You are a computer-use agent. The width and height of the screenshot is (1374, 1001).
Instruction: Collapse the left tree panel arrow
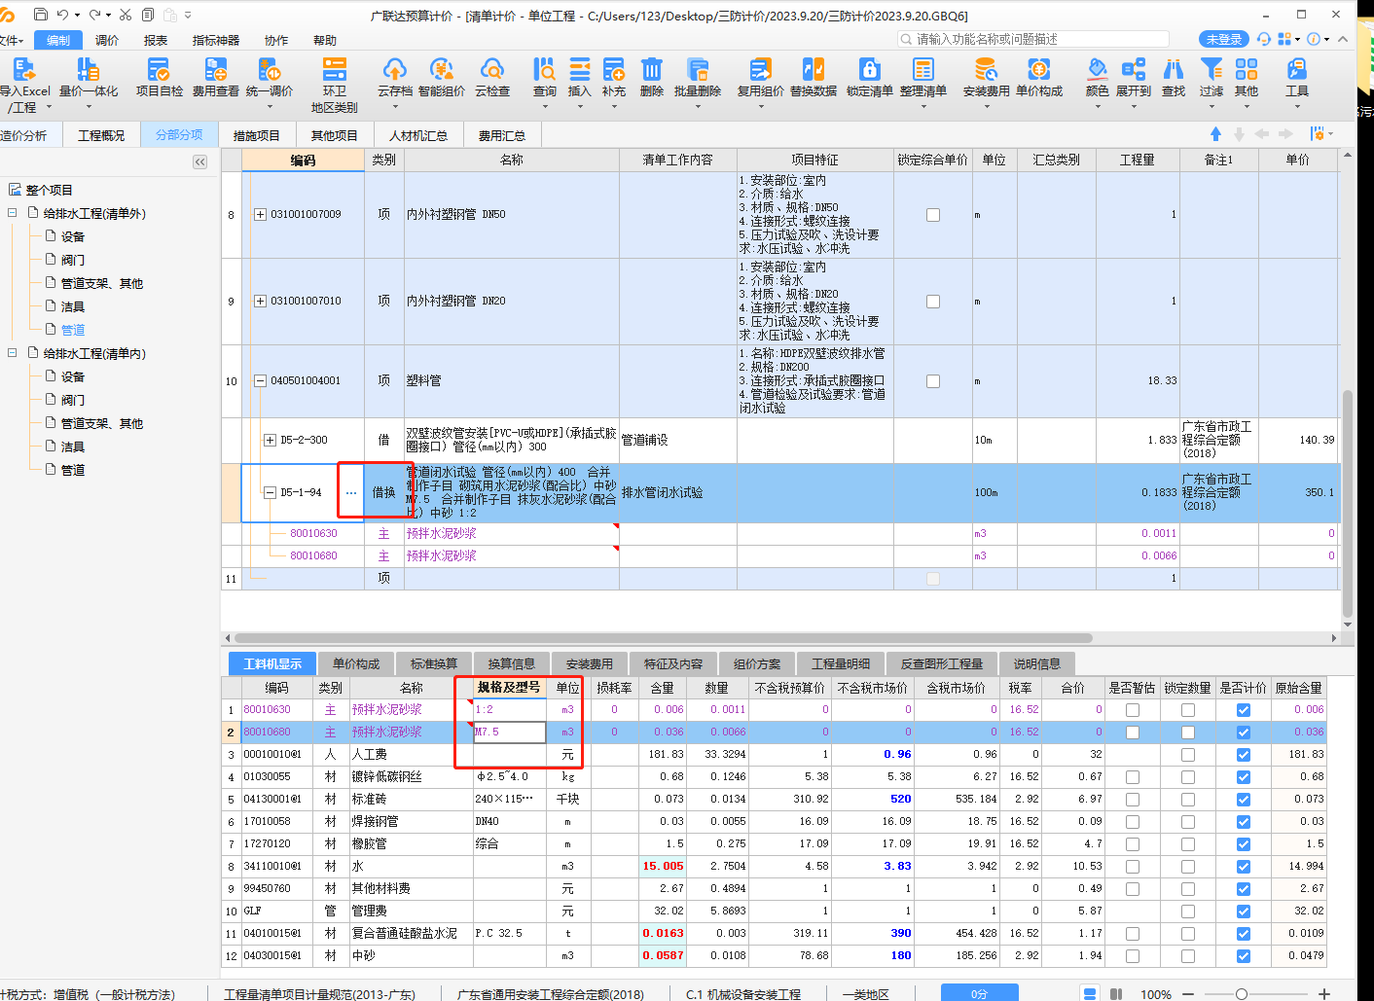pyautogui.click(x=199, y=161)
